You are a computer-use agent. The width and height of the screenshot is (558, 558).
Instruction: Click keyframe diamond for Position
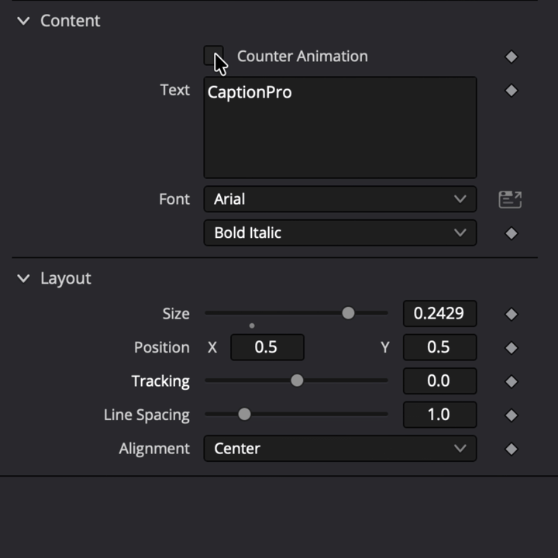coord(511,348)
